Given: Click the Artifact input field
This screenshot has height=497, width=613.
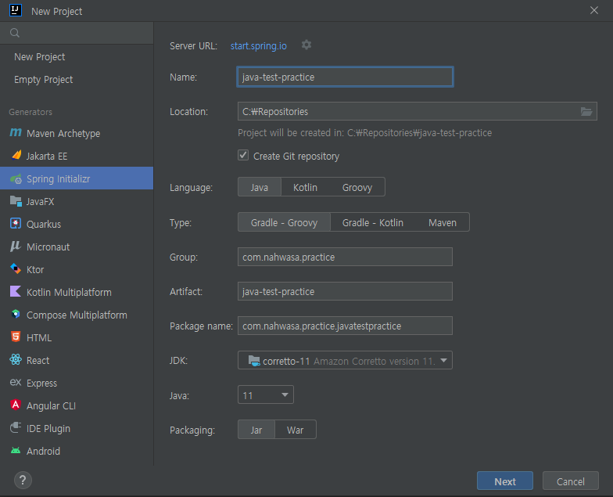Looking at the screenshot, I should [x=345, y=291].
